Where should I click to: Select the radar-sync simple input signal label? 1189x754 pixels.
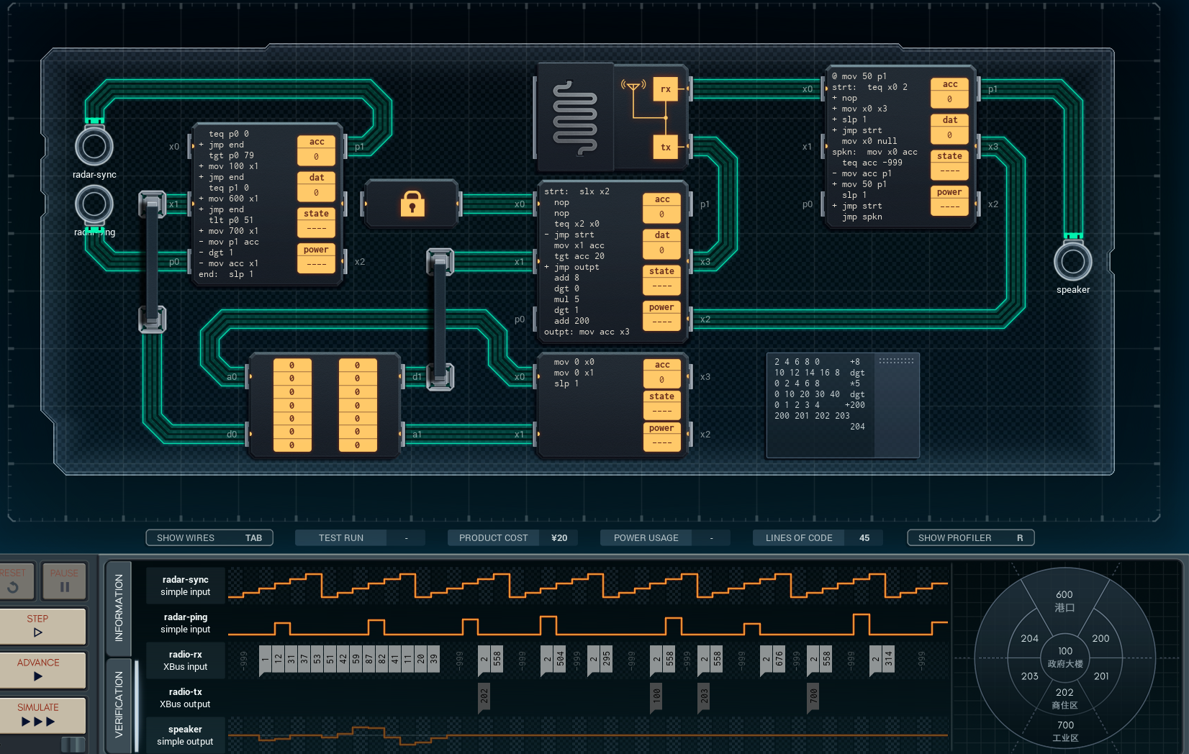186,586
